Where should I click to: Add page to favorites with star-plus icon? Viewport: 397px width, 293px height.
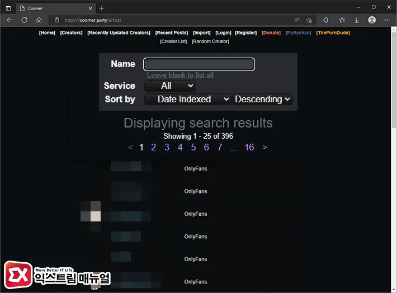click(309, 20)
